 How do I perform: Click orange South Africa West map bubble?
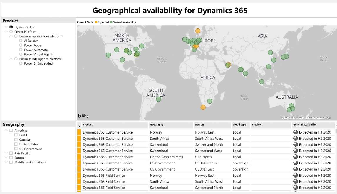coord(203,107)
